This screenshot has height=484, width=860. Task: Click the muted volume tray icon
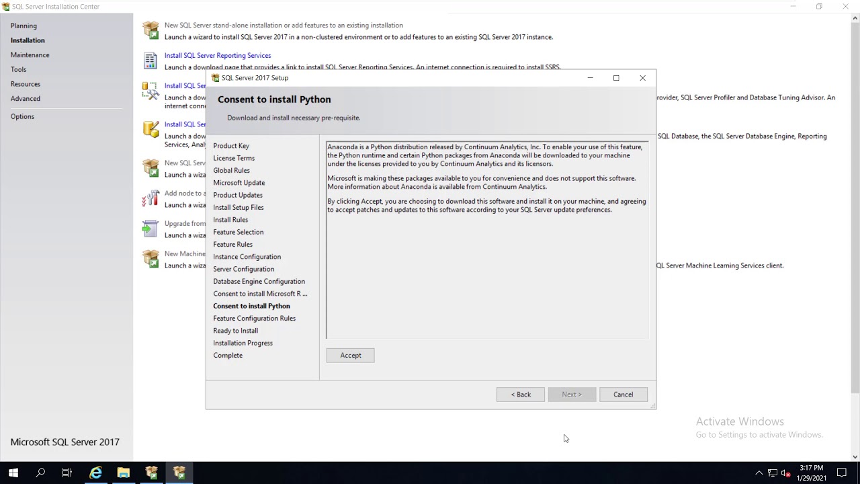(x=785, y=473)
